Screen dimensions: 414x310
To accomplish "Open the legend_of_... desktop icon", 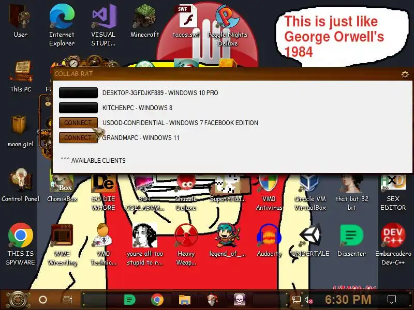I will (228, 240).
